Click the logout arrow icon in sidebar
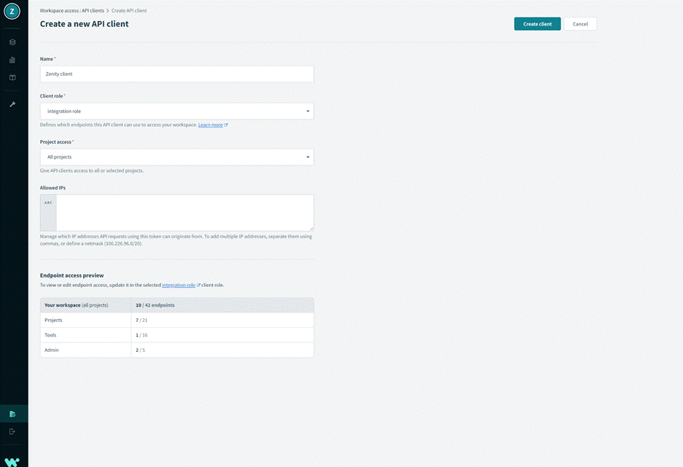The image size is (683, 467). (x=12, y=431)
